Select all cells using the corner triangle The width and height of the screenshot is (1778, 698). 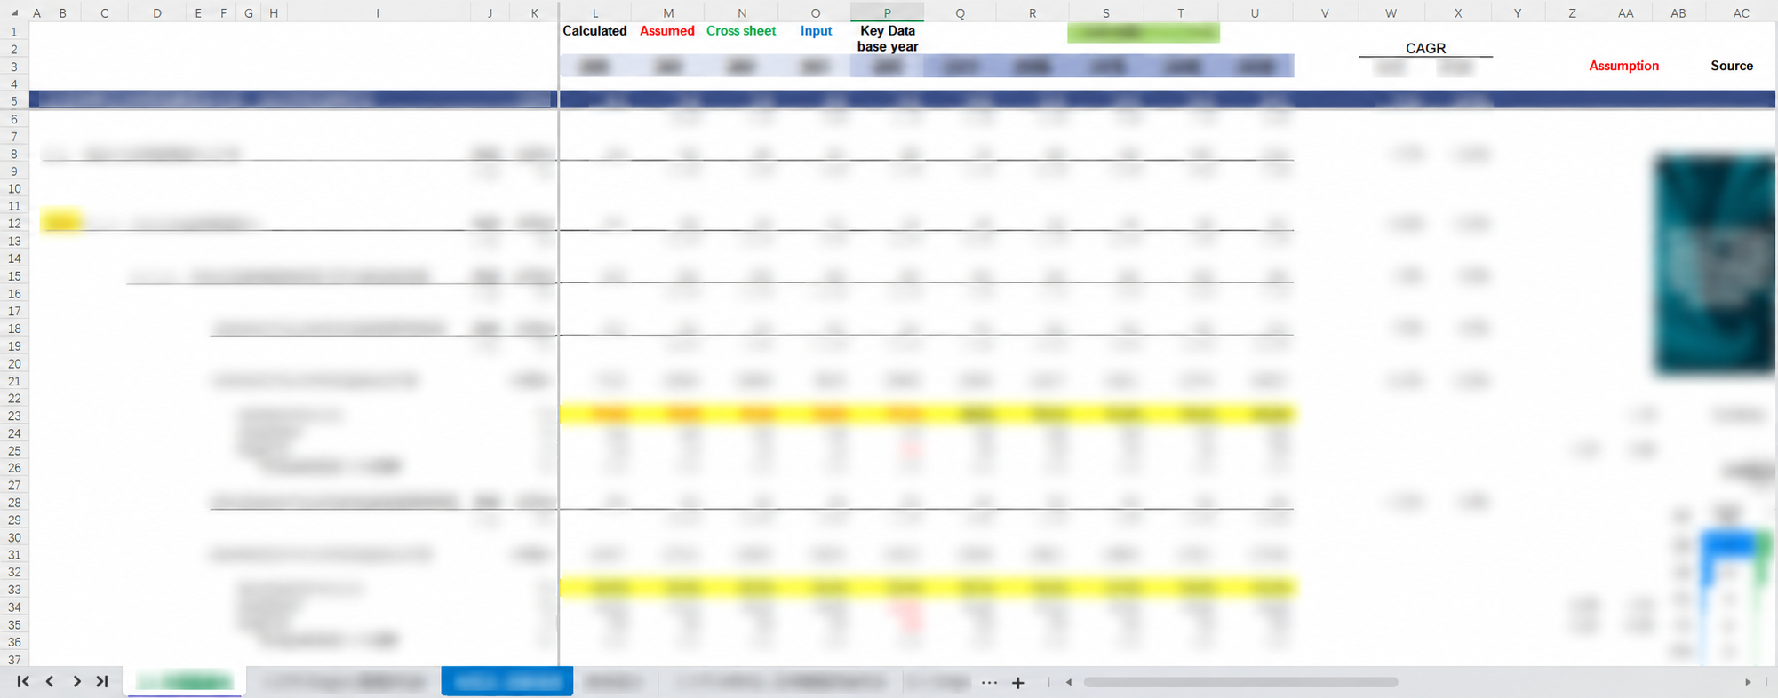[x=13, y=13]
